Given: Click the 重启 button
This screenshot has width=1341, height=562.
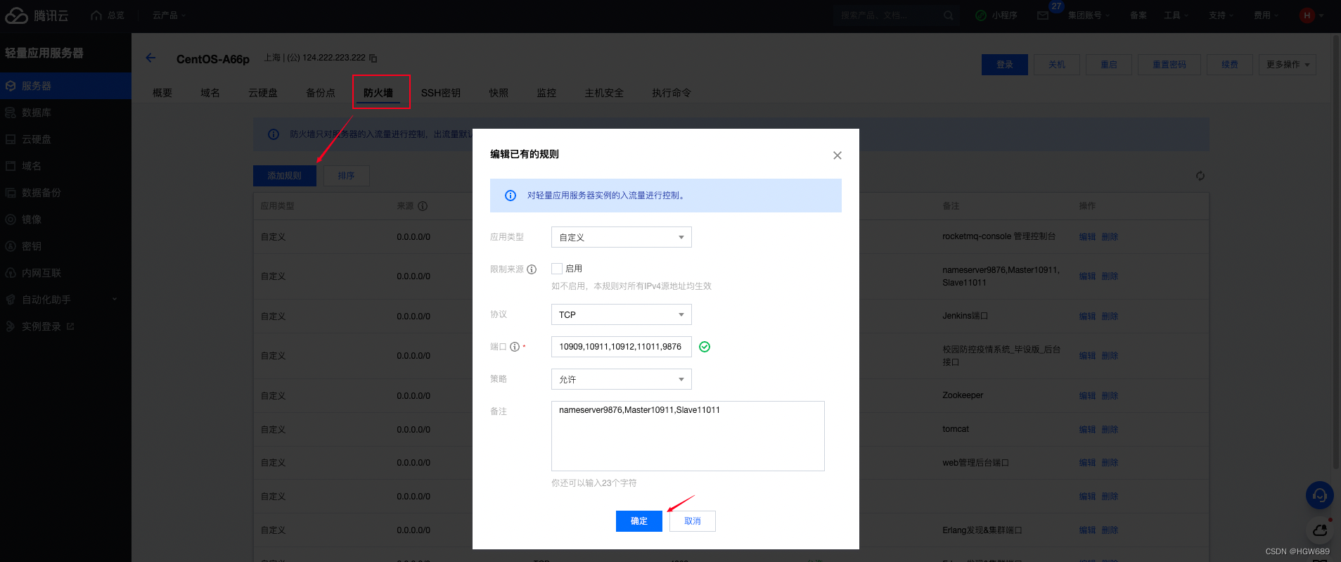Looking at the screenshot, I should 1109,65.
